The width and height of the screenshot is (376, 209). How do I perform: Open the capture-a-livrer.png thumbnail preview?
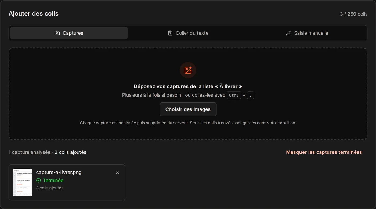(23, 182)
